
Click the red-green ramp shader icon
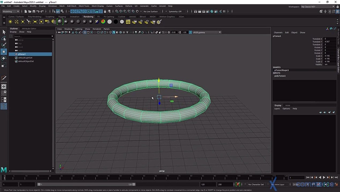(103, 22)
